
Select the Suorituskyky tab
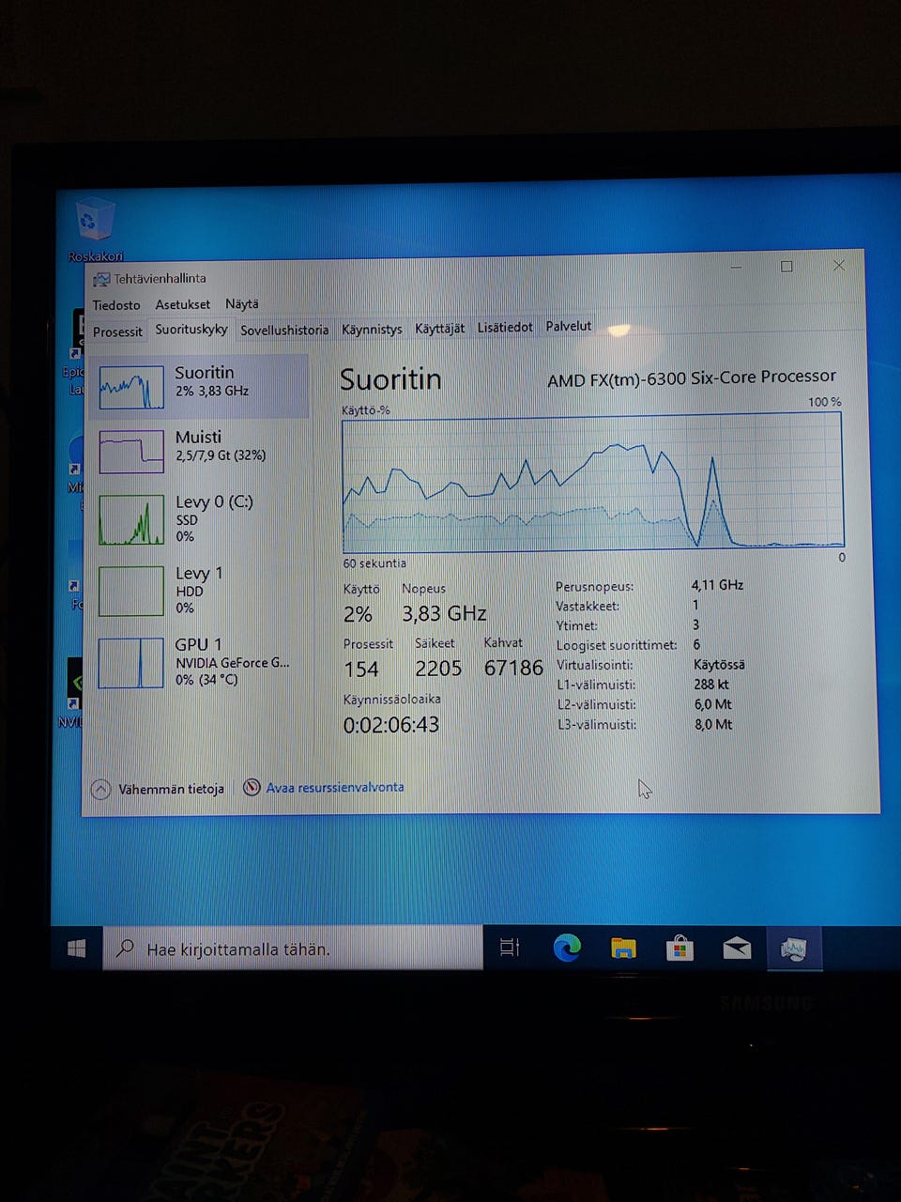point(191,330)
